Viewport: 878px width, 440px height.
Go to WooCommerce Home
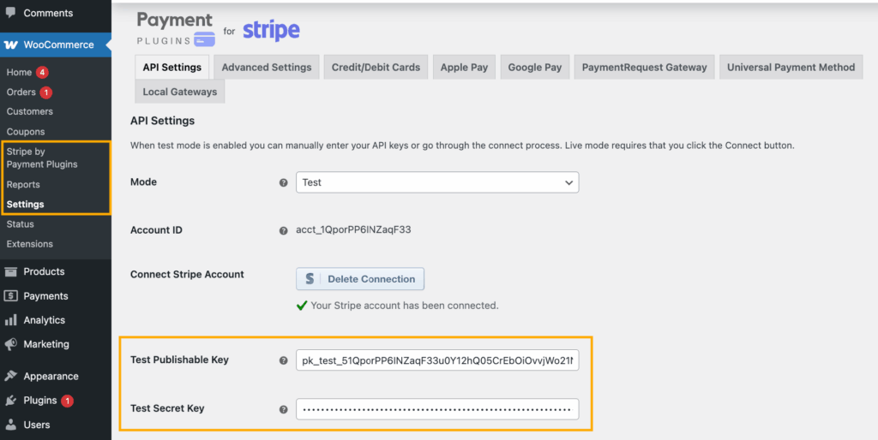coord(19,72)
